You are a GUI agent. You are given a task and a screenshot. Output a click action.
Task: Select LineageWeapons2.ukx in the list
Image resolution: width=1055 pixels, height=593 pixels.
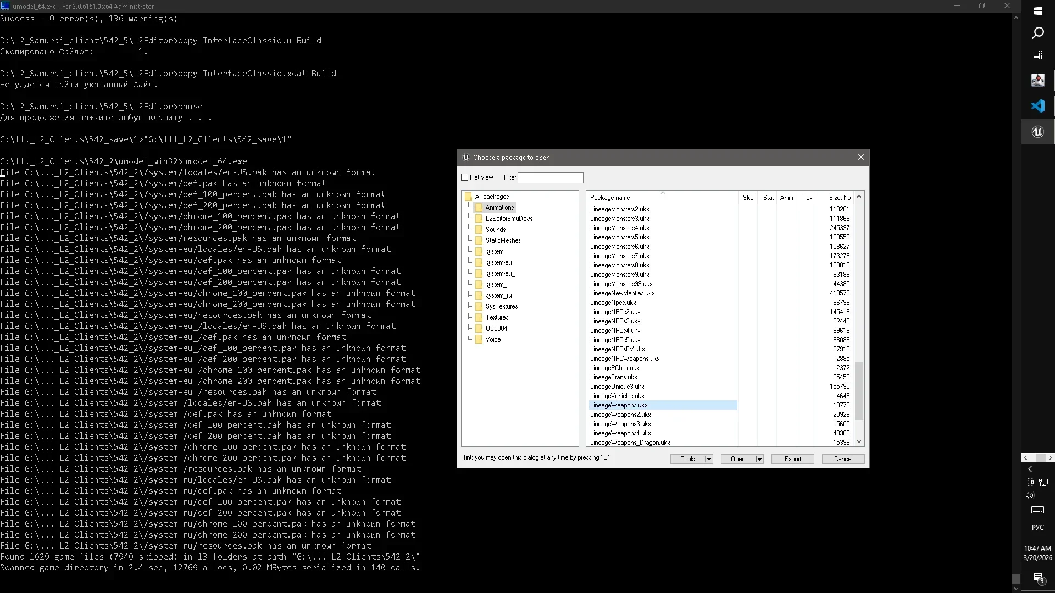(x=620, y=415)
